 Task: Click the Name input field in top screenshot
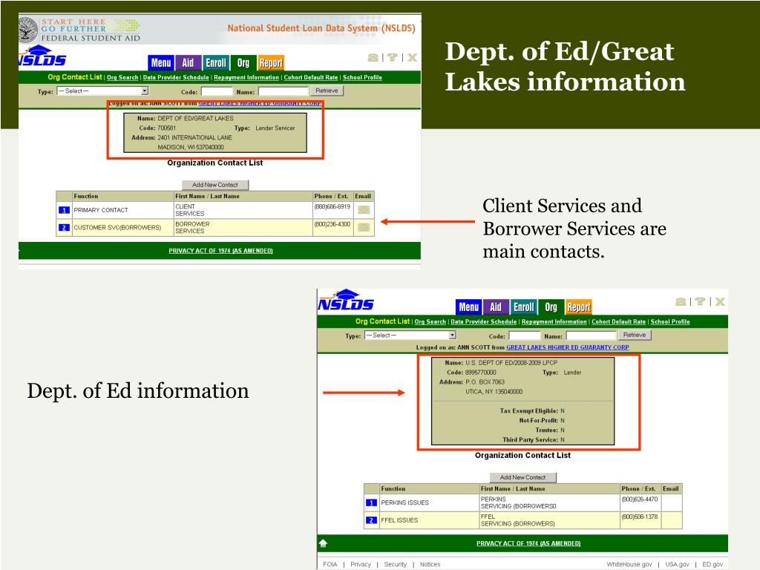coord(283,91)
